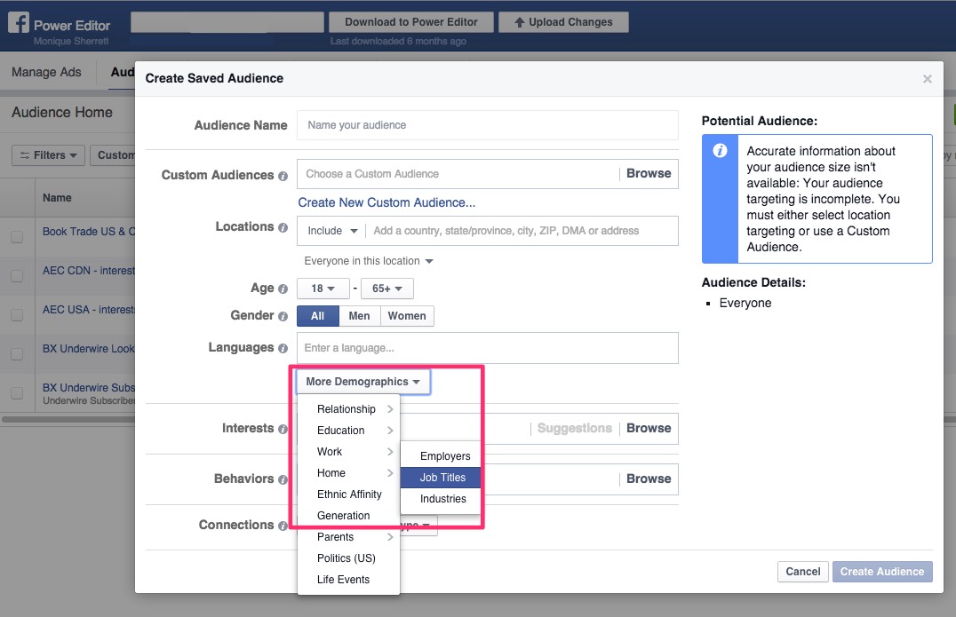The width and height of the screenshot is (956, 617).
Task: Click info icon beside Behaviors label
Action: [x=283, y=479]
